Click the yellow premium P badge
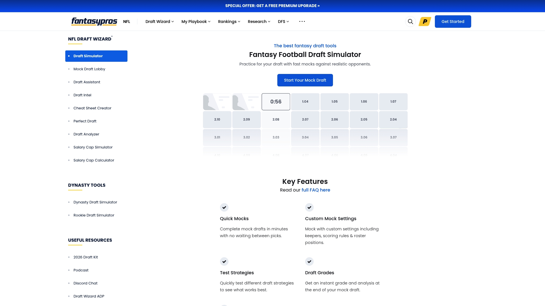 (425, 22)
